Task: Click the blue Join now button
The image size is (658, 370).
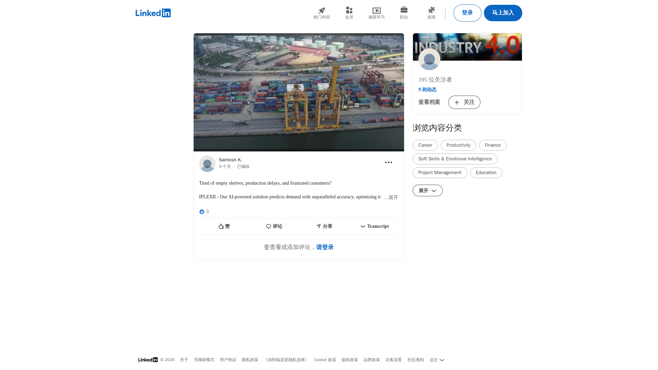Action: (x=503, y=13)
